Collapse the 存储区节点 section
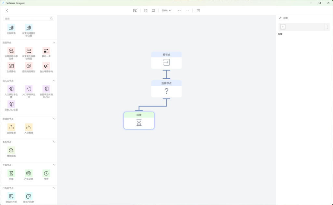Screen dimensions: 333x205 pyautogui.click(x=54, y=119)
